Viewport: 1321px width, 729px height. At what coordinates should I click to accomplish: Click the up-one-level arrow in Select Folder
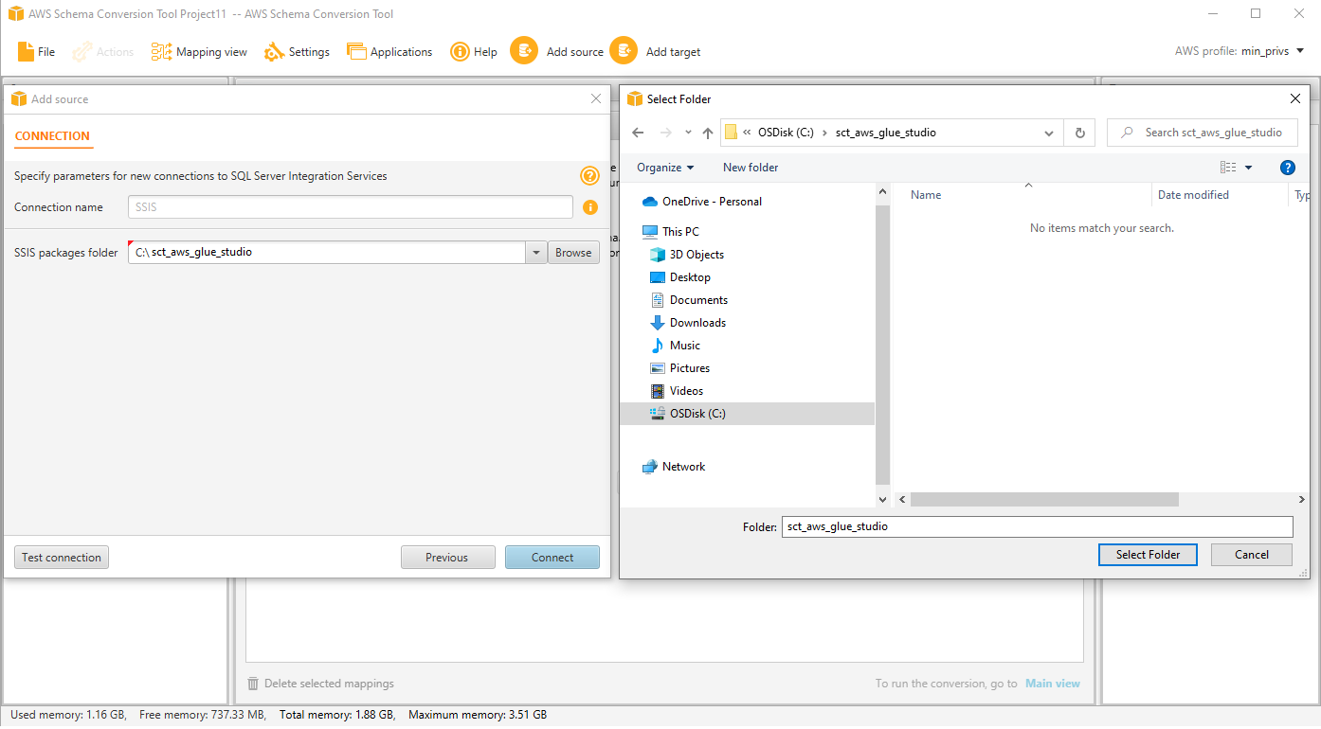[x=707, y=133]
